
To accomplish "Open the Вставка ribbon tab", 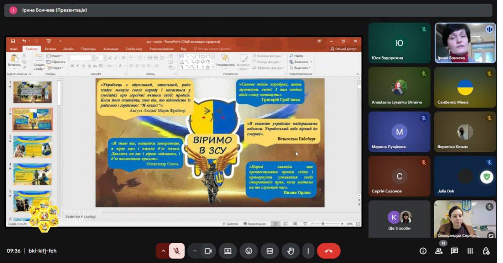I will [x=50, y=49].
